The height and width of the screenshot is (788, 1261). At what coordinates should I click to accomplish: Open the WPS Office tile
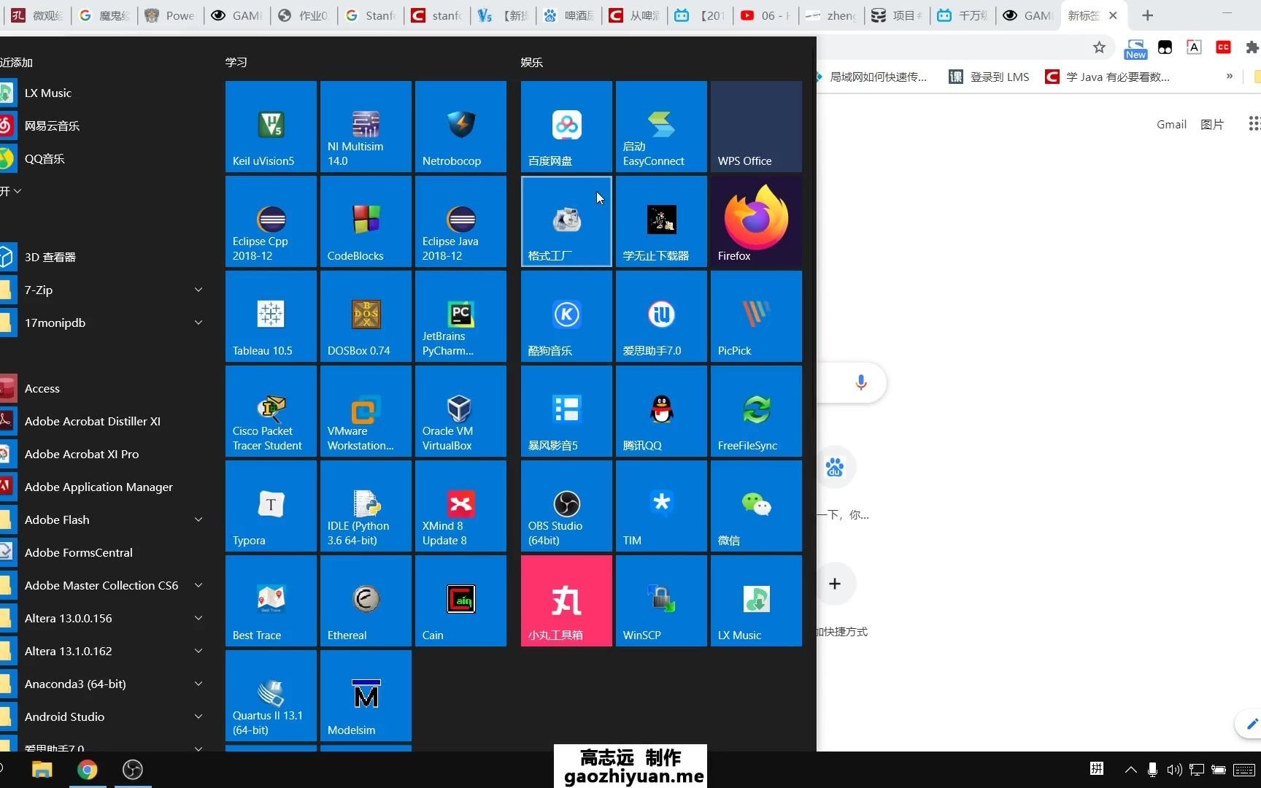(x=756, y=126)
